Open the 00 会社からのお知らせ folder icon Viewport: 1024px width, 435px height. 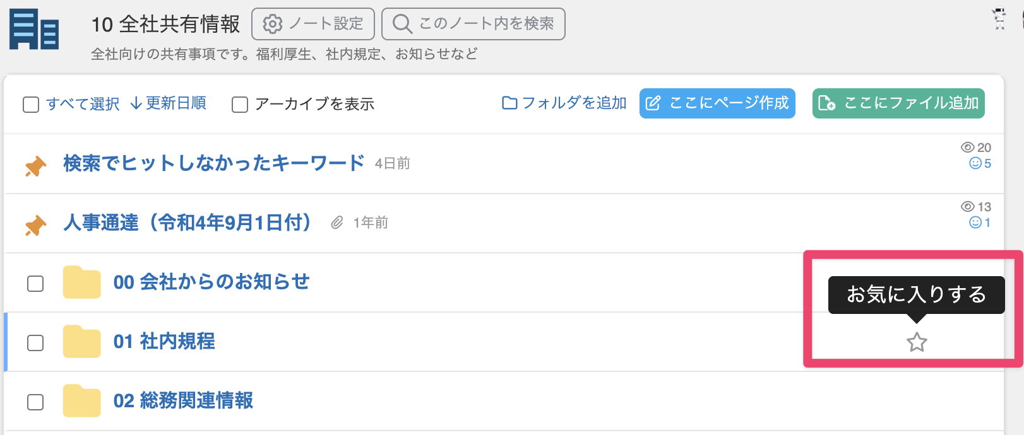coord(82,282)
